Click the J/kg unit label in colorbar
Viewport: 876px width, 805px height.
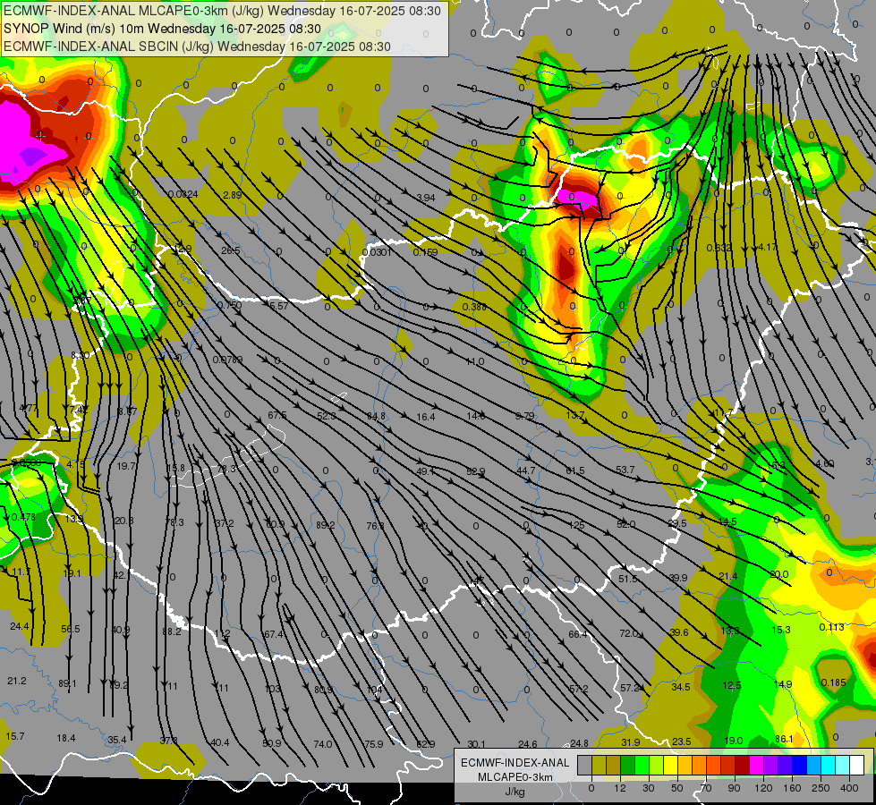(x=515, y=792)
